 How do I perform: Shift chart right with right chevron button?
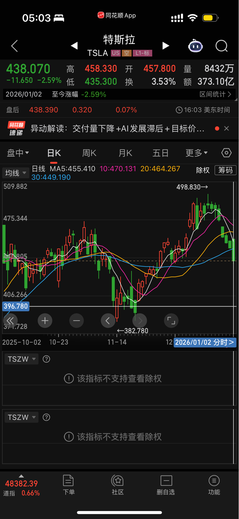140,320
